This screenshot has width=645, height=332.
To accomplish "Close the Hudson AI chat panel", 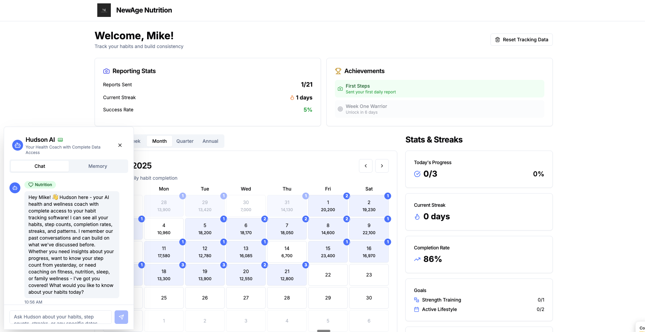I will [120, 145].
